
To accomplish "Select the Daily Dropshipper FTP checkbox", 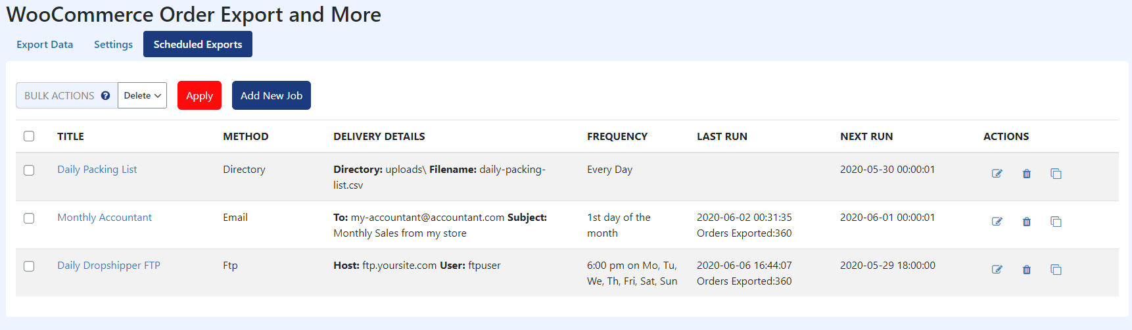I will click(29, 266).
